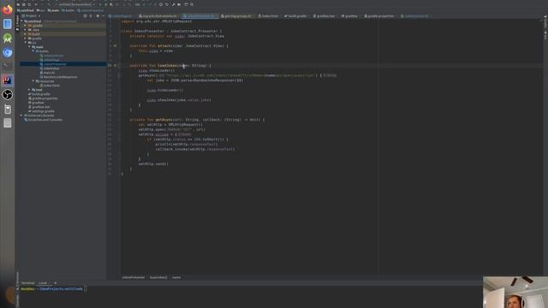The image size is (548, 308).
Task: Collapse the main source set arrow
Action: pos(29,47)
